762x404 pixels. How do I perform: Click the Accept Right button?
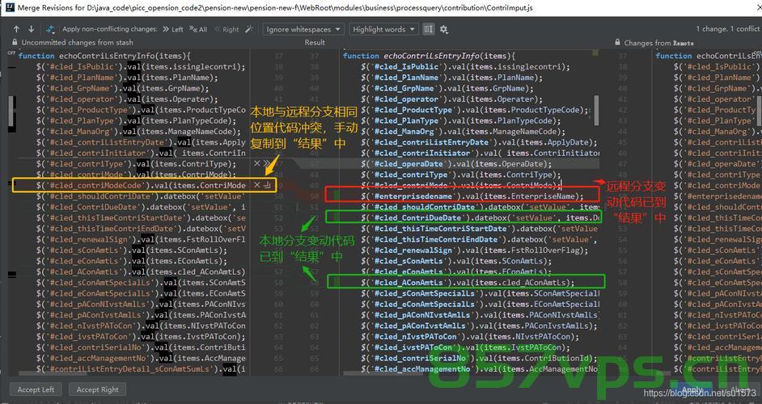[x=97, y=389]
